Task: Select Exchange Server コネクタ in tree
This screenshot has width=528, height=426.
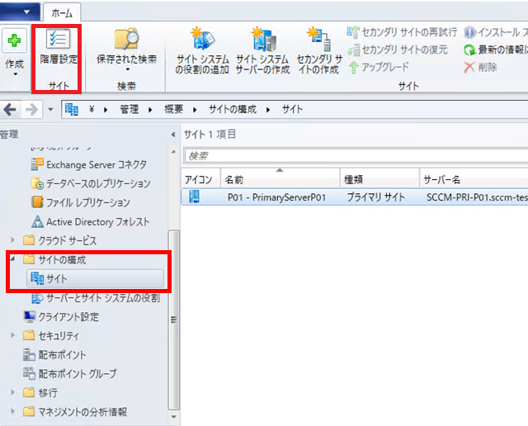Action: pyautogui.click(x=91, y=164)
